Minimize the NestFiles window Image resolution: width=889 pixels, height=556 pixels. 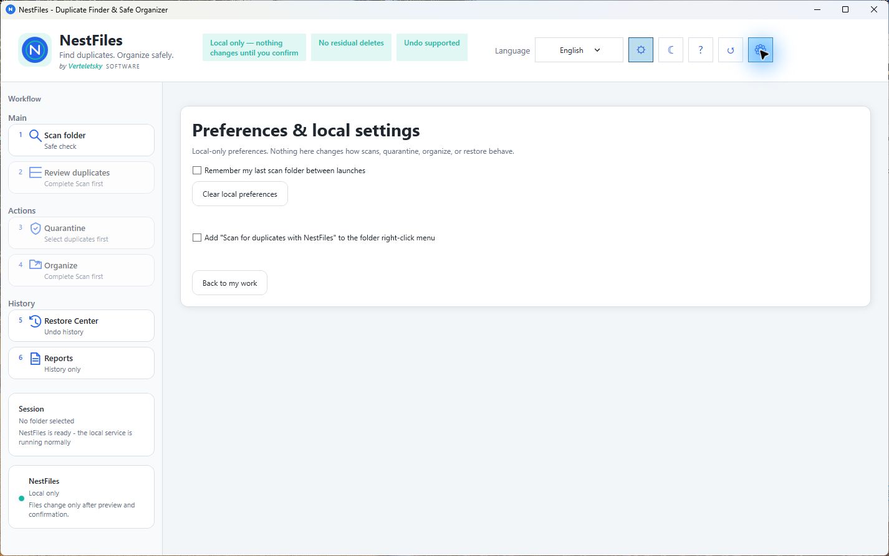(817, 9)
